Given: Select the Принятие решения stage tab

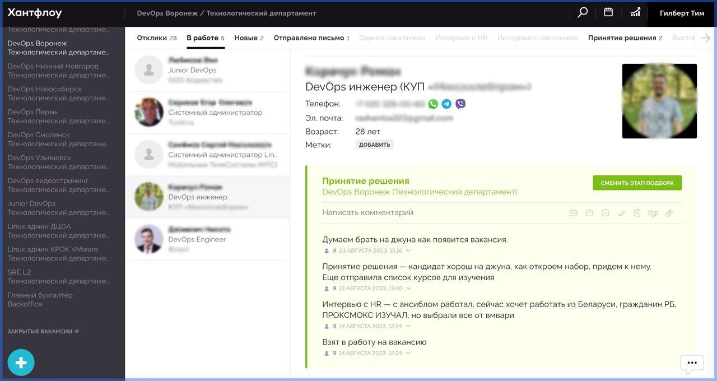Looking at the screenshot, I should click(x=625, y=38).
